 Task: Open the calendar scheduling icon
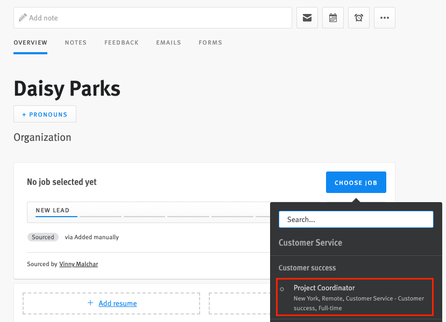333,18
